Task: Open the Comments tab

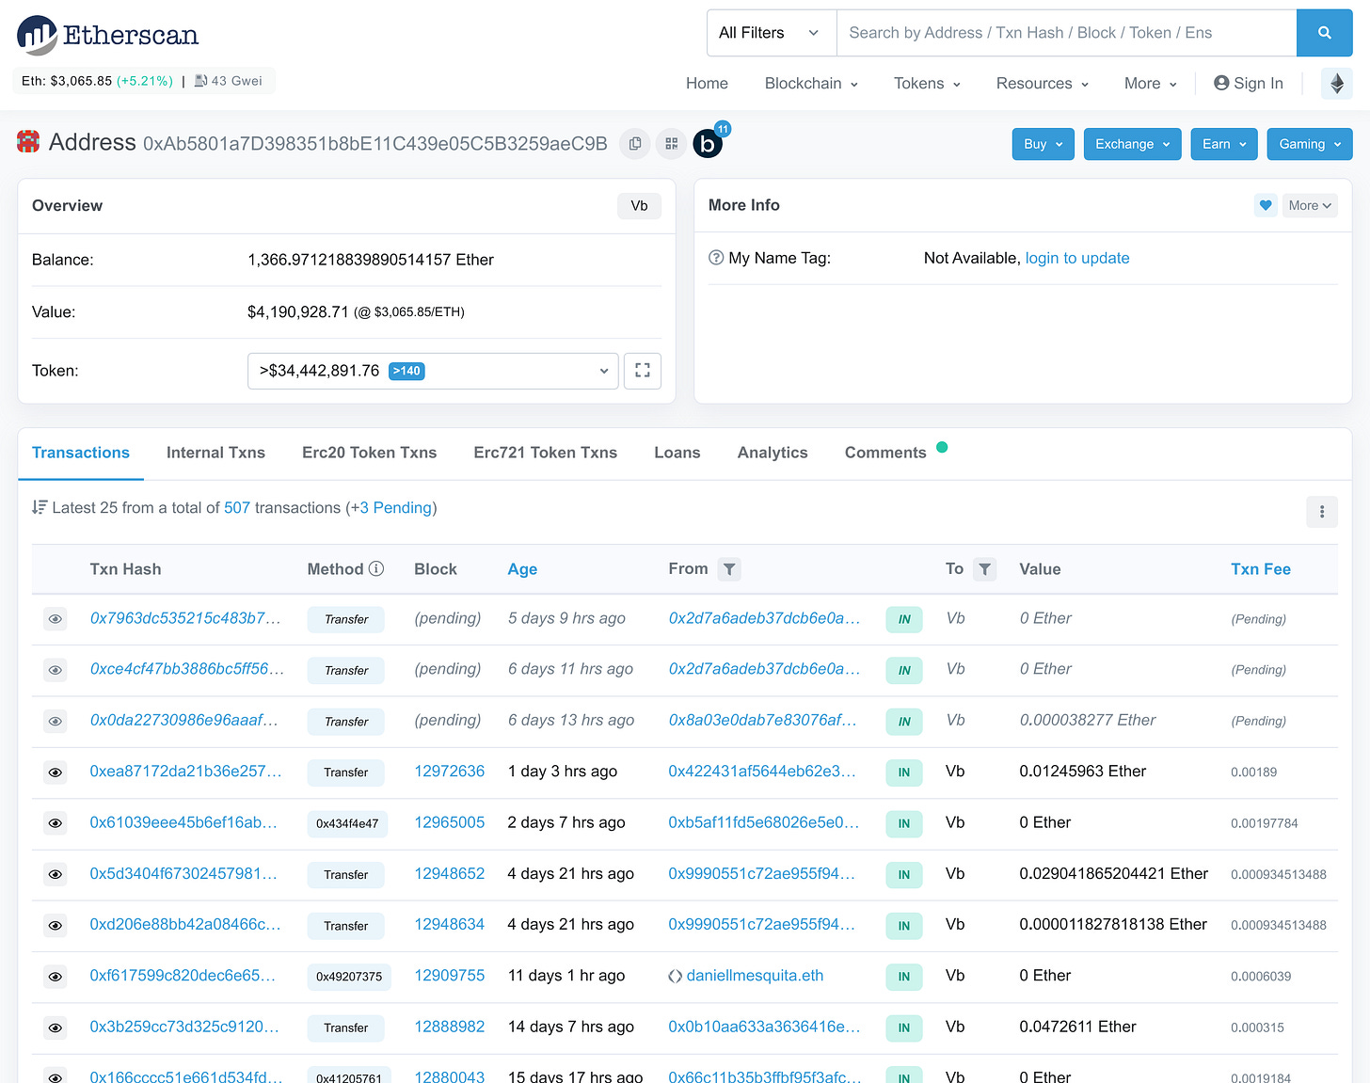Action: tap(885, 453)
